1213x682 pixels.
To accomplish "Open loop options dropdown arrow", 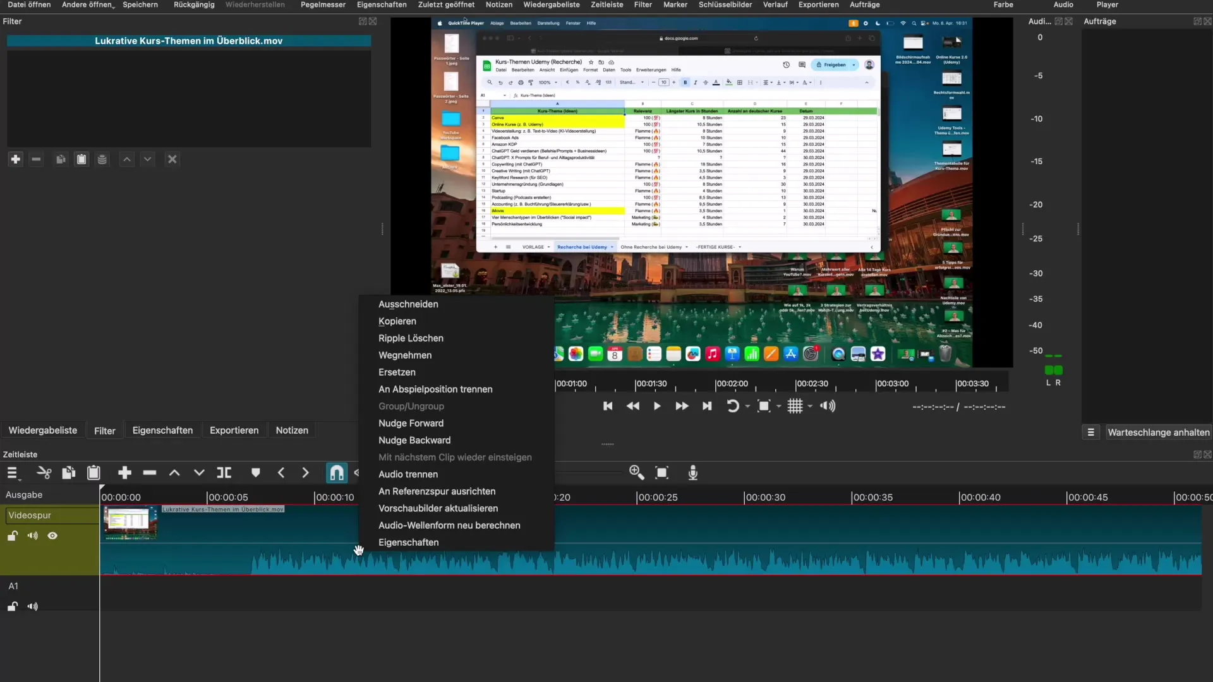I will (747, 407).
